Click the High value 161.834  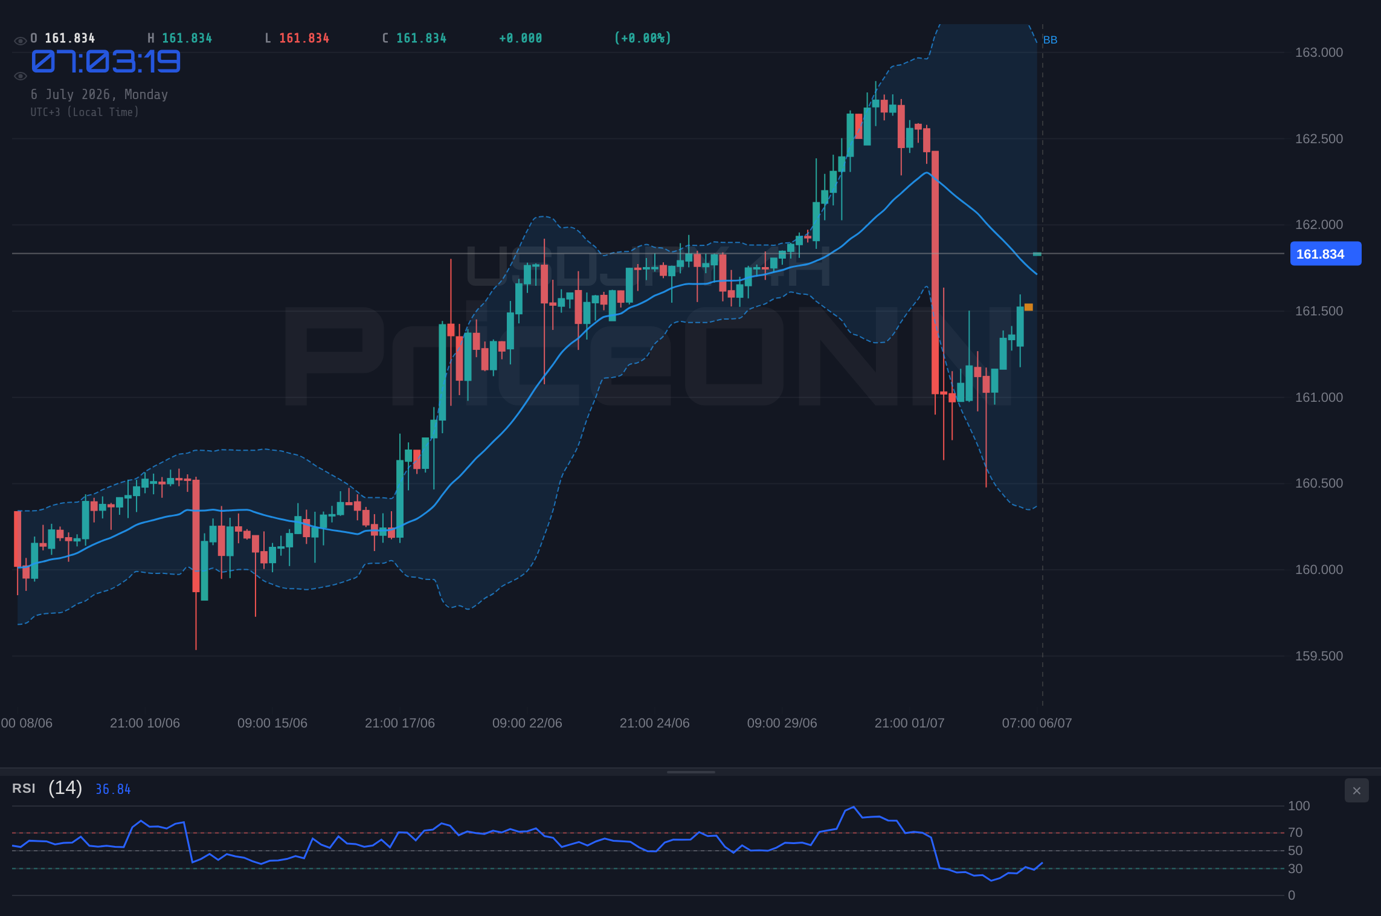point(187,38)
